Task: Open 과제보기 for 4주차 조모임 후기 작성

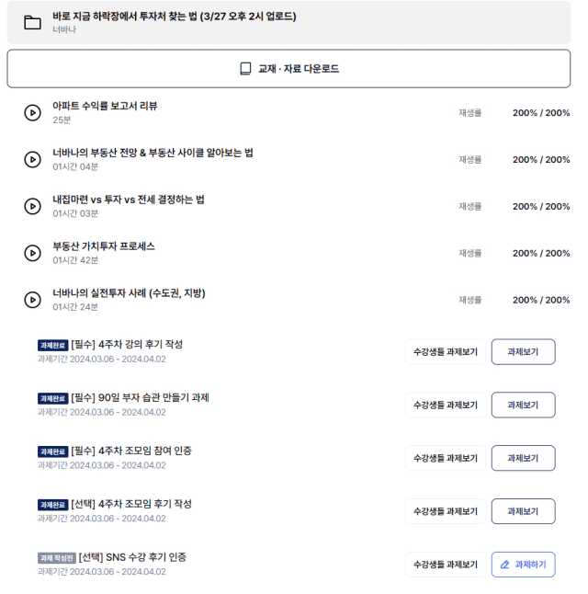Action: [524, 511]
